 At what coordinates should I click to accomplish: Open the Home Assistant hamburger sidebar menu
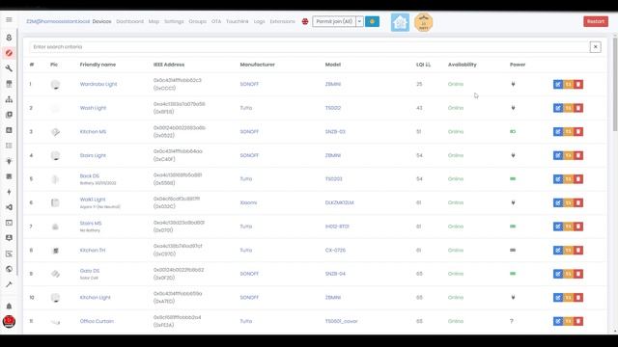point(9,19)
